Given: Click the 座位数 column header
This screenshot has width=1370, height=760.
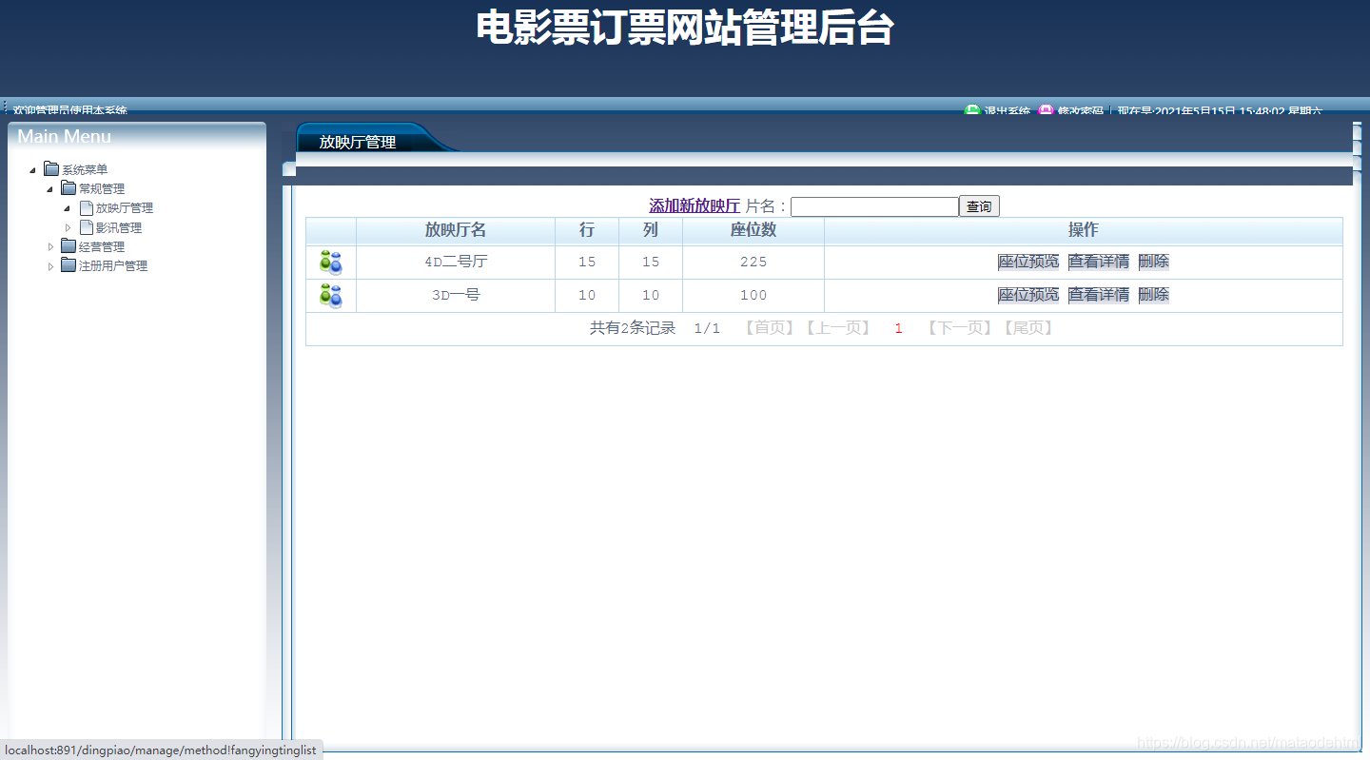Looking at the screenshot, I should pos(753,230).
